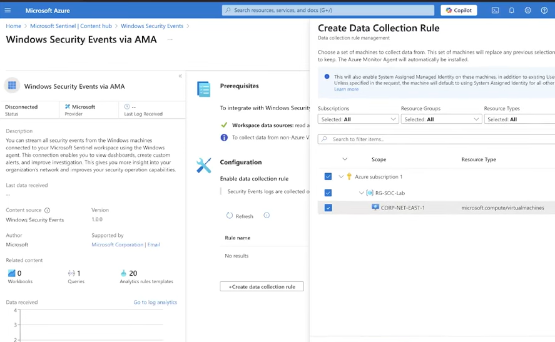Click the Microsoft Azure logo text
555x342 pixels.
coord(48,11)
